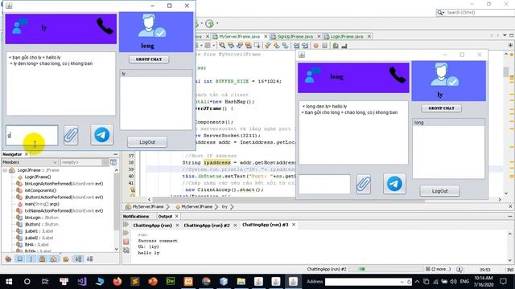Focus message input field in right chat
This screenshot has width=515, height=289.
(324, 184)
